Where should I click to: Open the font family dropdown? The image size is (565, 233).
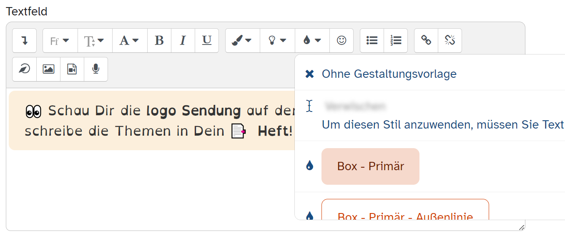[x=60, y=41]
